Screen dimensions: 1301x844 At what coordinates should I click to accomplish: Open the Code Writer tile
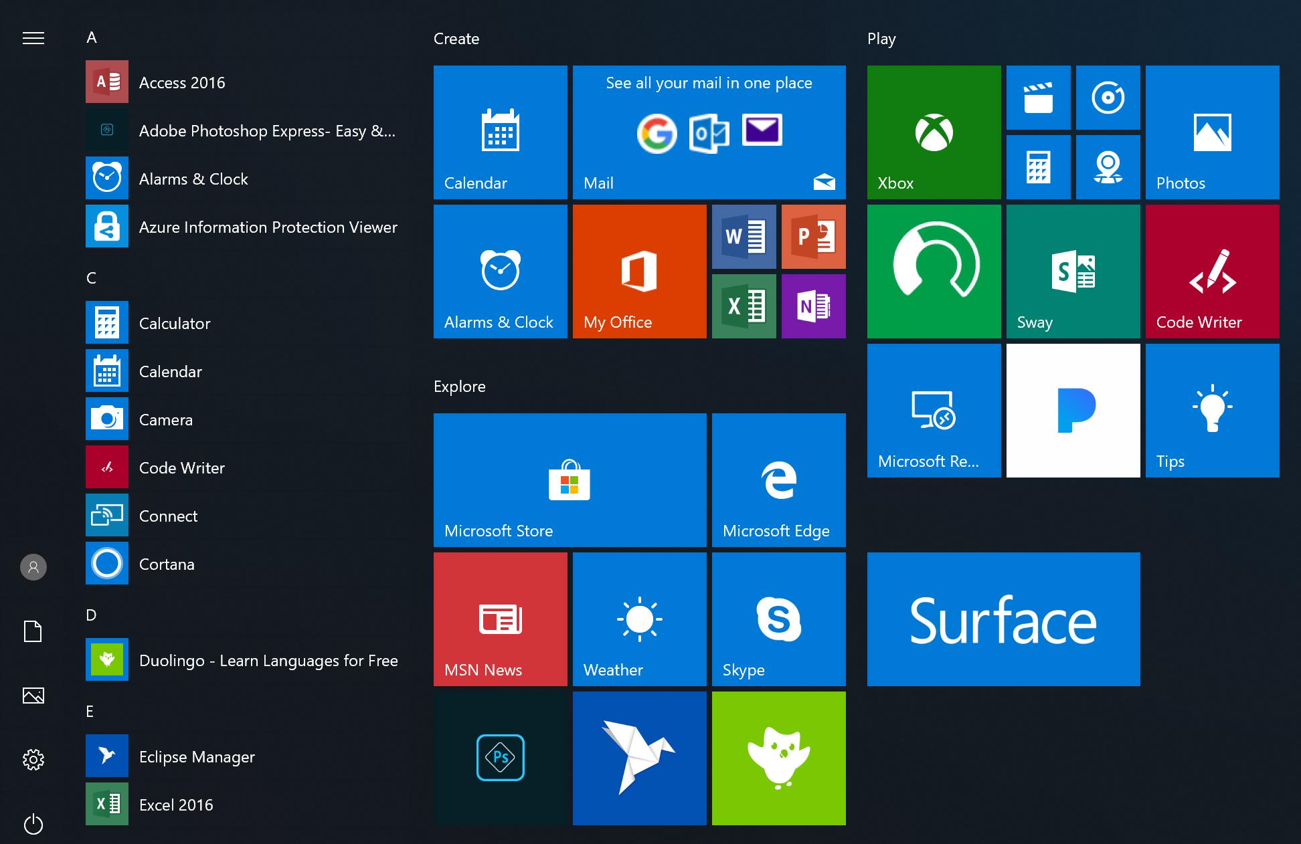point(1211,271)
